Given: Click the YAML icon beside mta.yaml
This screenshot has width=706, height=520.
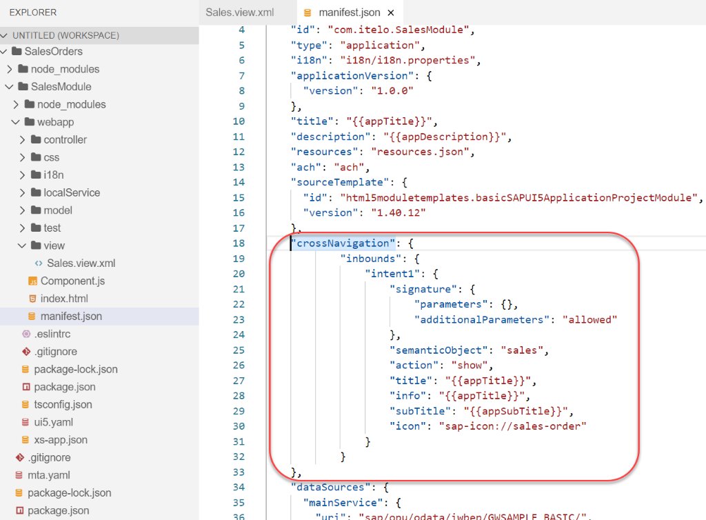Looking at the screenshot, I should point(19,475).
